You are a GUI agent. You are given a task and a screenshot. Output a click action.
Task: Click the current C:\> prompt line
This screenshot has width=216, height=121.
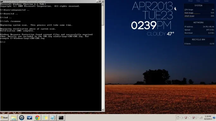click(x=3, y=42)
